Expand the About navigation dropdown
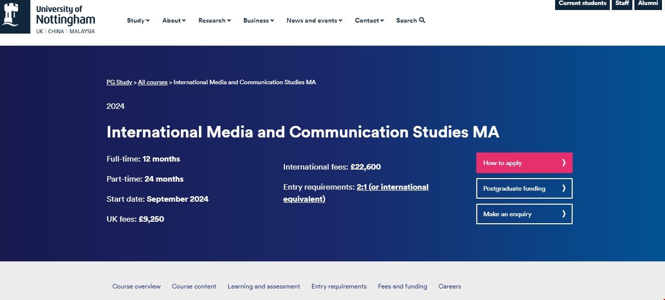The width and height of the screenshot is (665, 300). tap(174, 21)
